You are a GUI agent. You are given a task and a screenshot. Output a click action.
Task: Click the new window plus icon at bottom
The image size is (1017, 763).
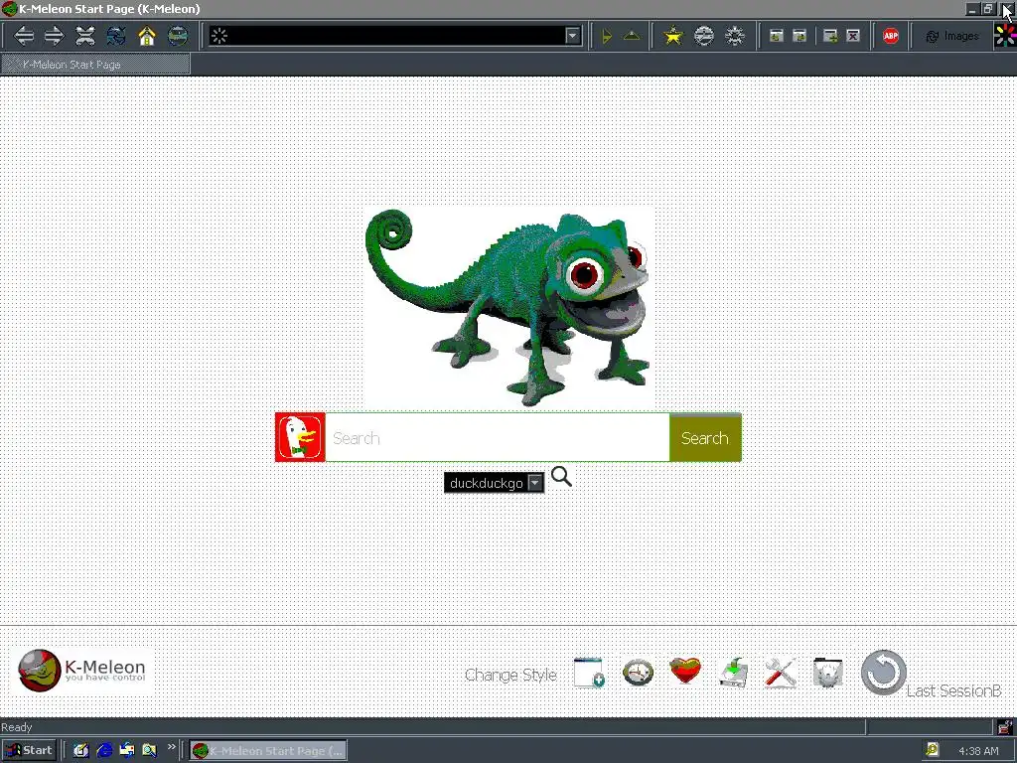point(589,673)
